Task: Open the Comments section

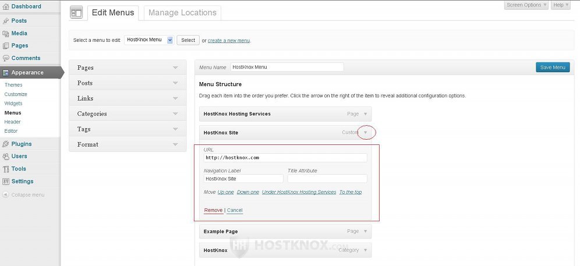Action: 26,58
